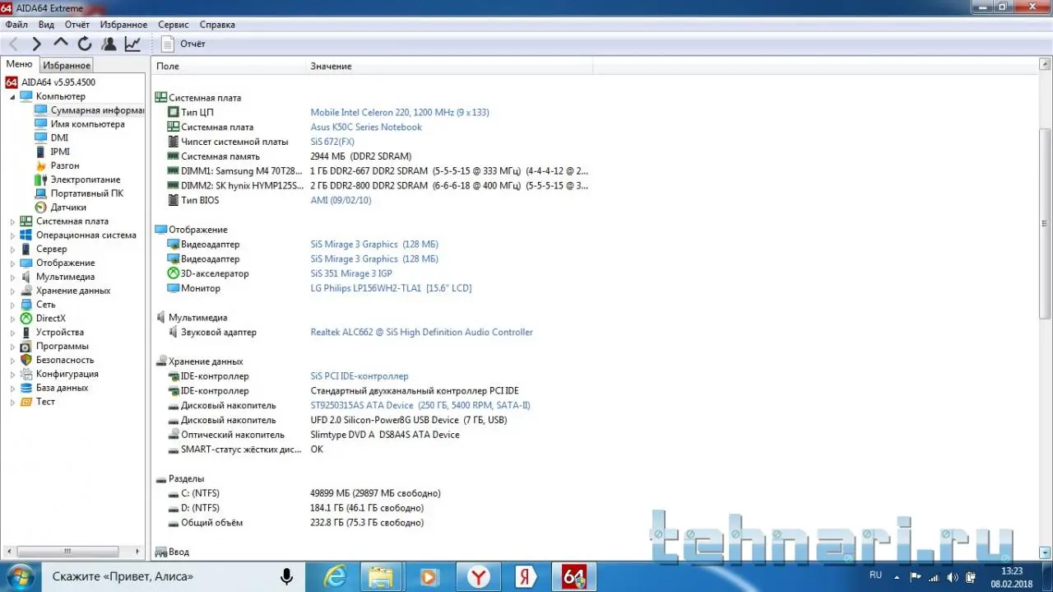The image size is (1053, 592).
Task: Select Датчики tree item
Action: [x=68, y=207]
